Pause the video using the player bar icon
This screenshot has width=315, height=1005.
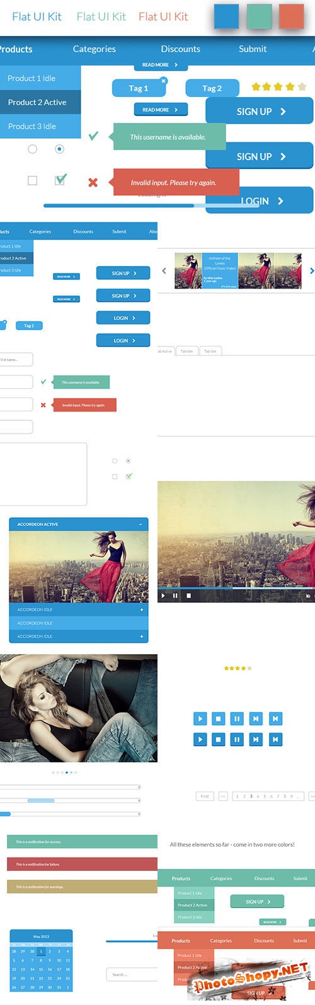tap(175, 595)
